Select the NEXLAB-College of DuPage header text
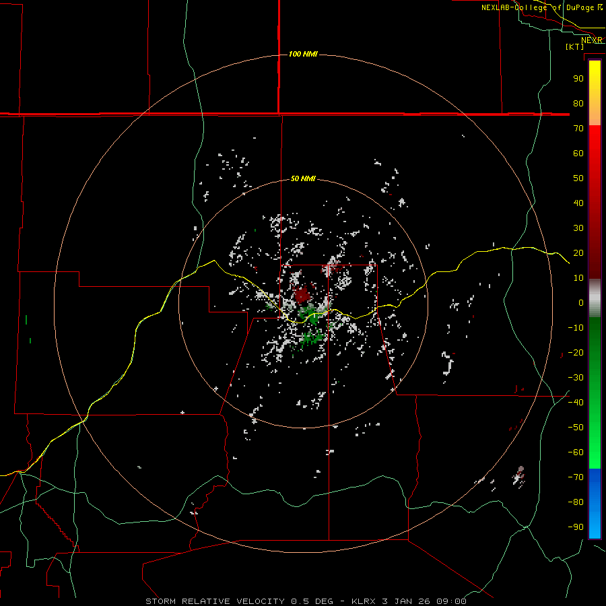Image resolution: width=606 pixels, height=606 pixels. coord(542,7)
